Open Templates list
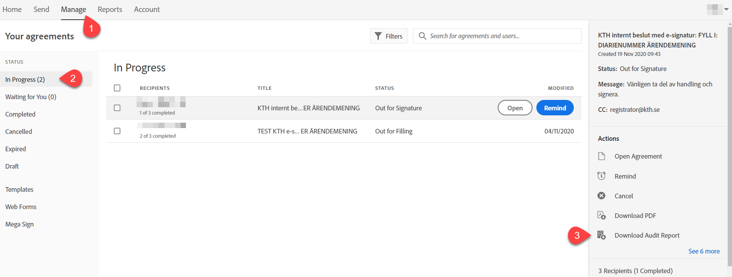Image resolution: width=732 pixels, height=277 pixels. point(19,189)
